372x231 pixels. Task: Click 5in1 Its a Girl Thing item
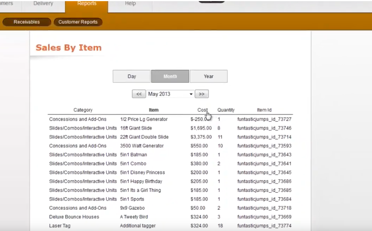(140, 190)
